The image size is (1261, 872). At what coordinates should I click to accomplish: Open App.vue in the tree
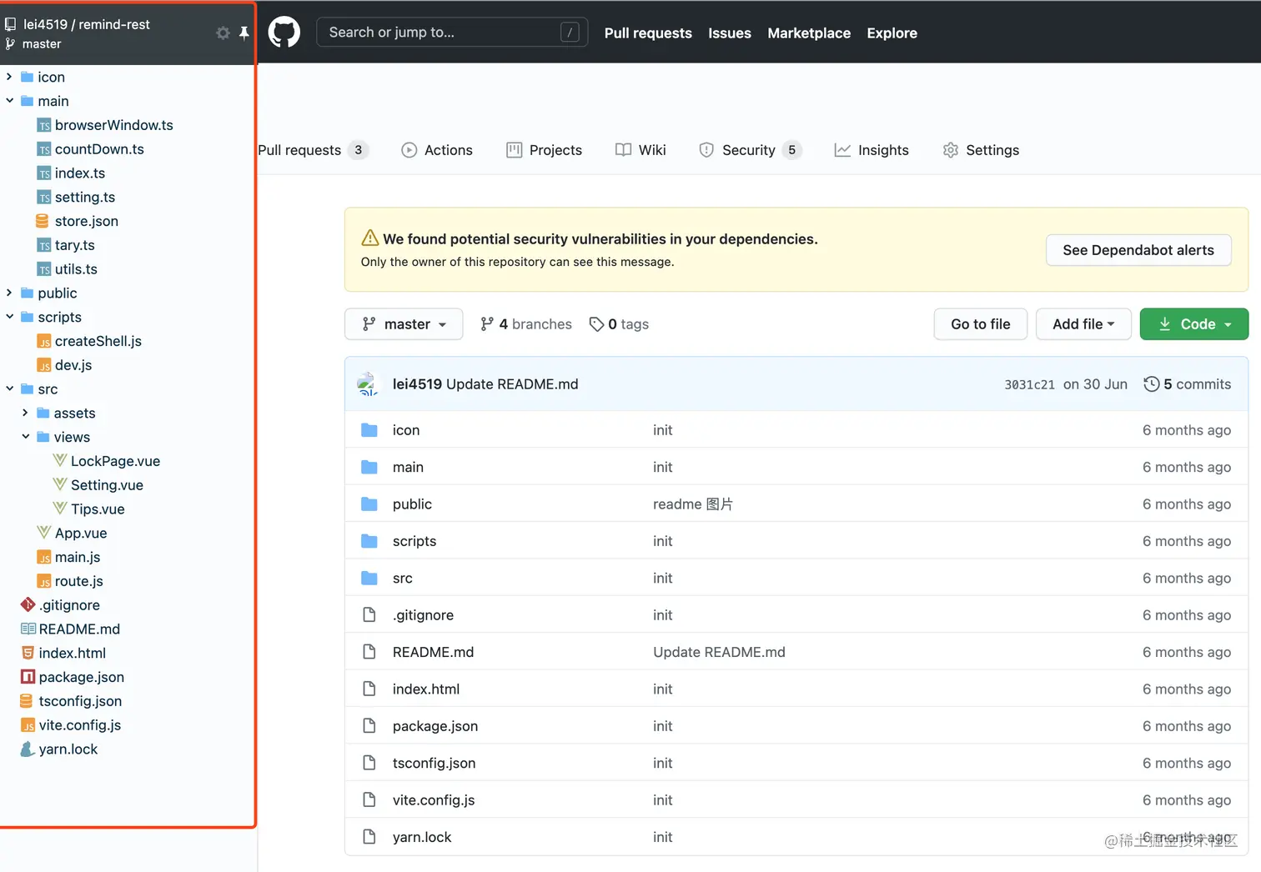(81, 533)
